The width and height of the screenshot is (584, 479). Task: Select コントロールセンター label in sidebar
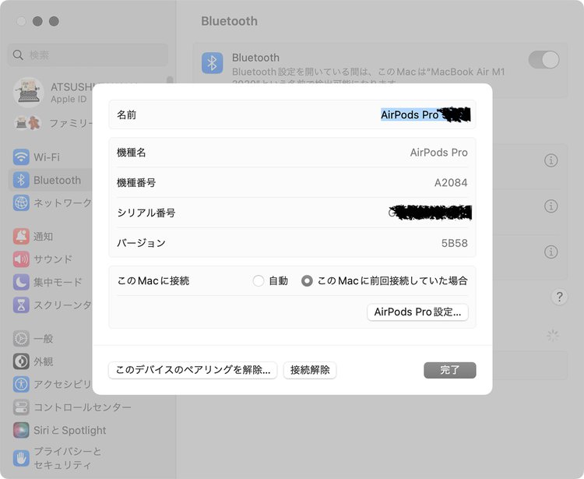point(83,407)
